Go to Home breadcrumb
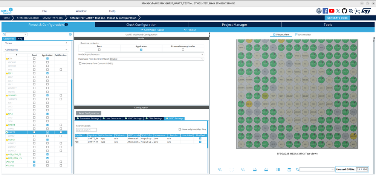 tap(6, 18)
